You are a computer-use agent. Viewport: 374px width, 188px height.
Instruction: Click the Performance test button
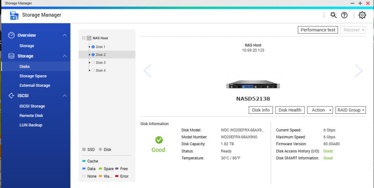(x=318, y=30)
